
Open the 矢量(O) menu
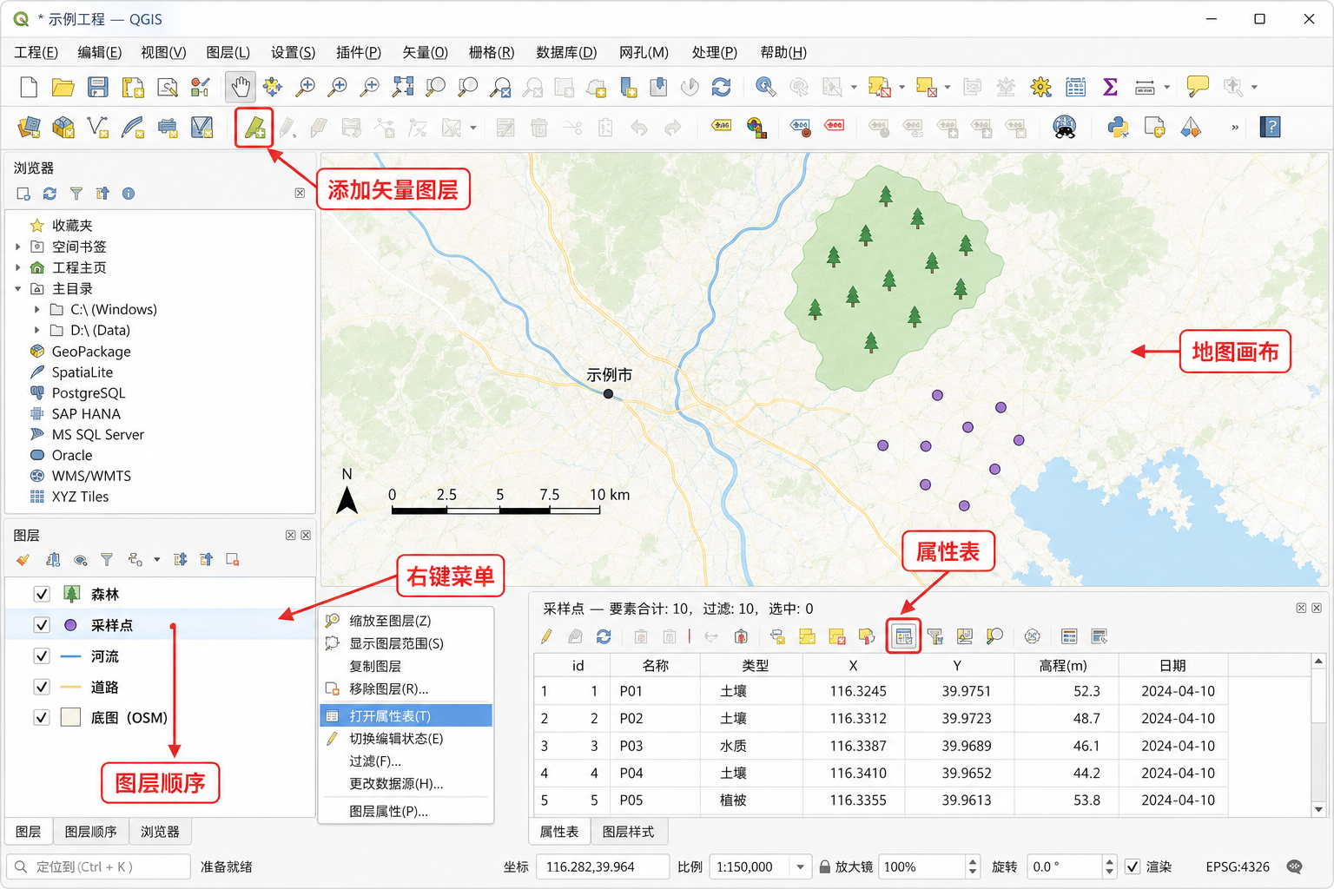click(x=425, y=52)
